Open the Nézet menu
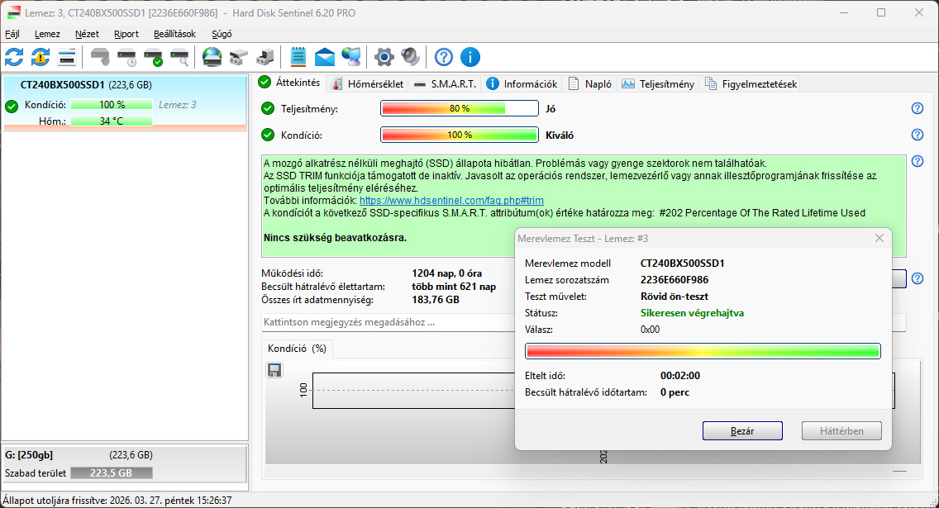 87,34
